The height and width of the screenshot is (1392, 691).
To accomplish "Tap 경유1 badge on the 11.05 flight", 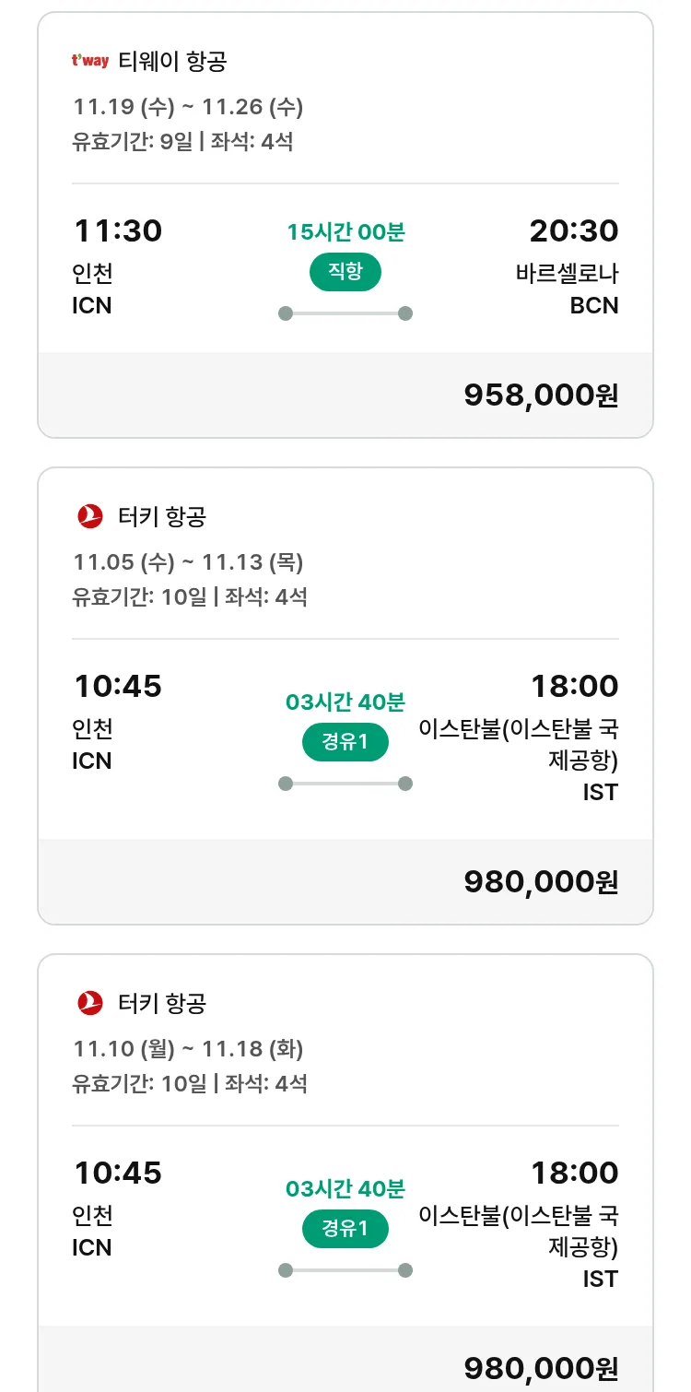I will pyautogui.click(x=345, y=742).
